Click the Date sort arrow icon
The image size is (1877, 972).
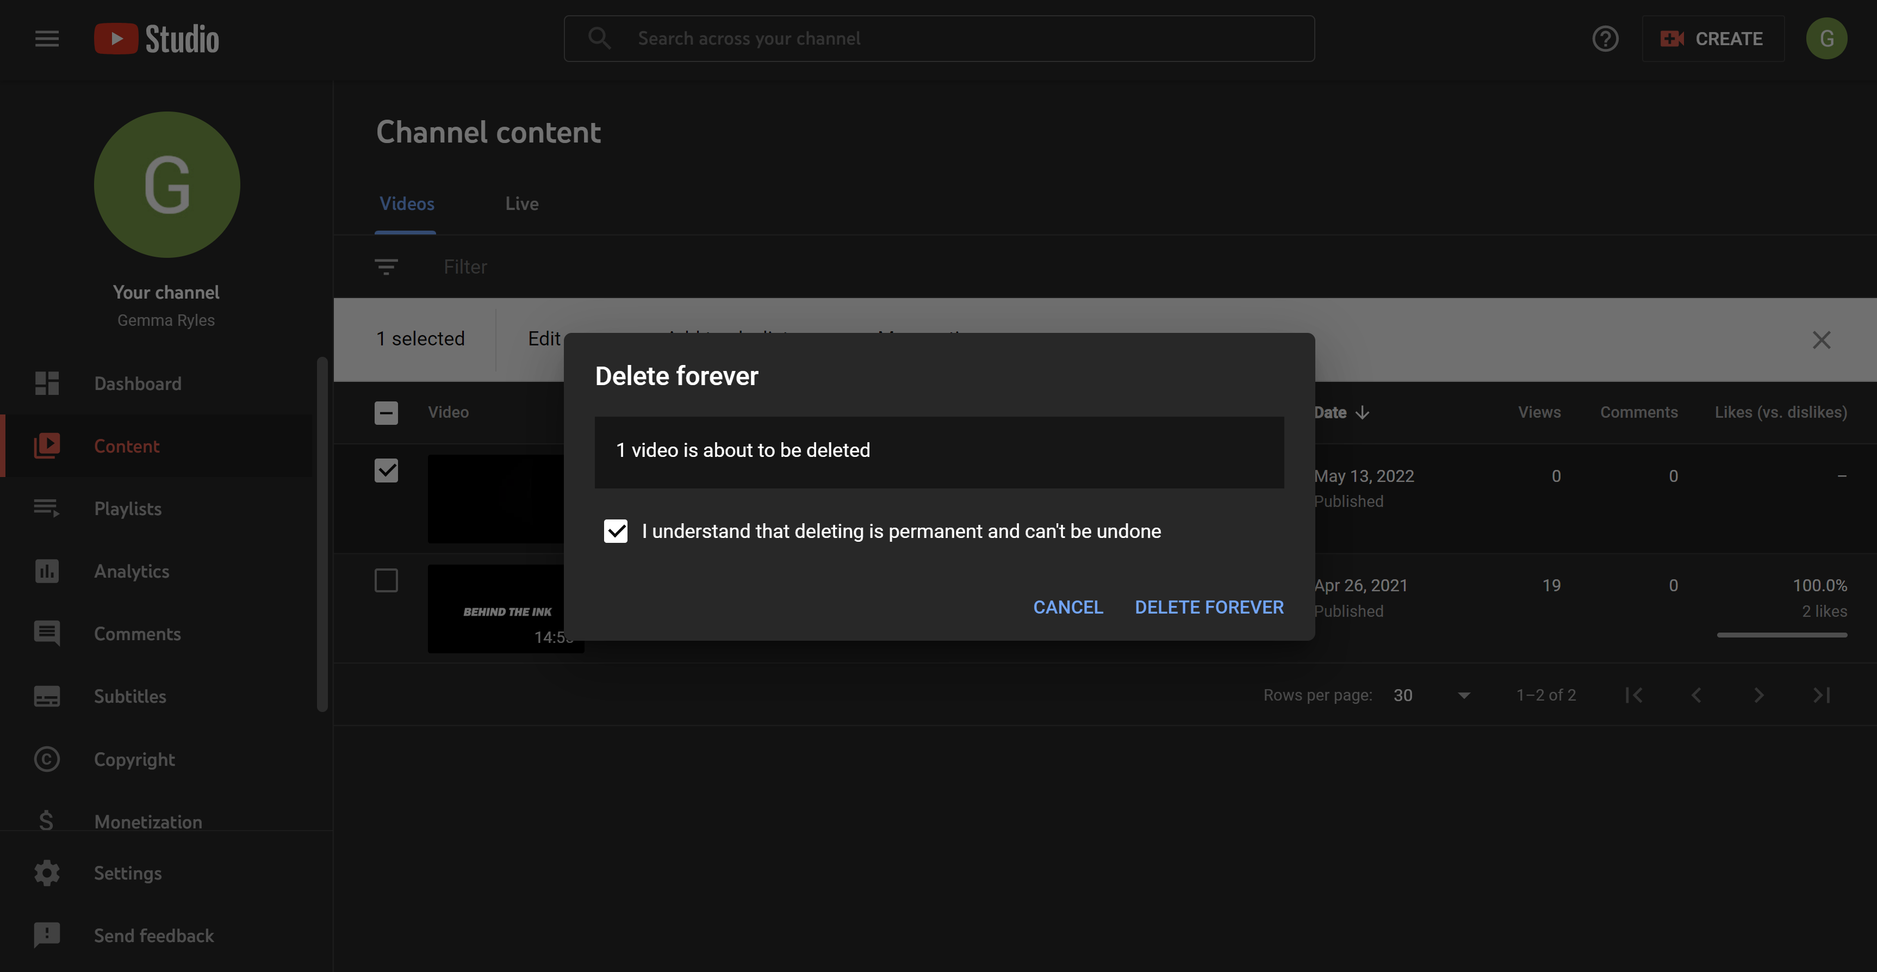tap(1362, 412)
